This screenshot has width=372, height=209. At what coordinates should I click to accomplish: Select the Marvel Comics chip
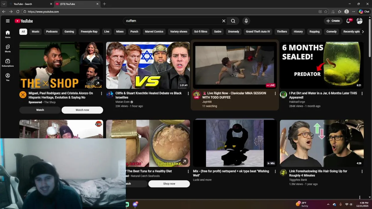(154, 32)
